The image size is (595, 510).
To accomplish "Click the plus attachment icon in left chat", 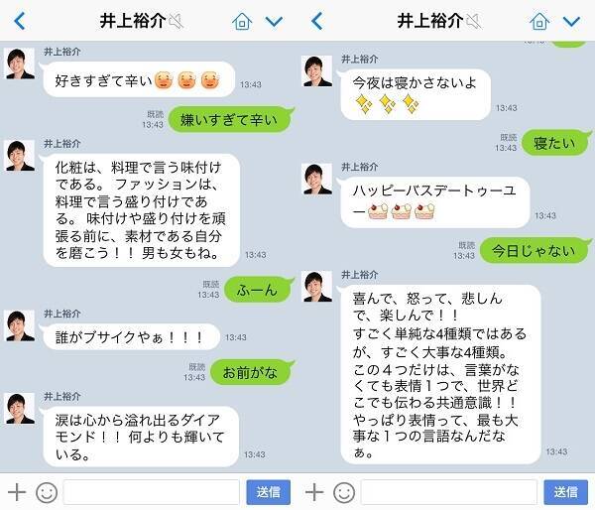I will click(17, 492).
